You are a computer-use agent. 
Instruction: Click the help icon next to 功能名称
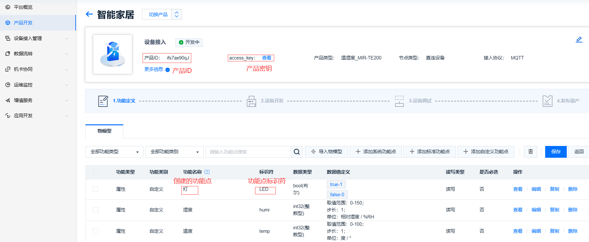coord(207,172)
